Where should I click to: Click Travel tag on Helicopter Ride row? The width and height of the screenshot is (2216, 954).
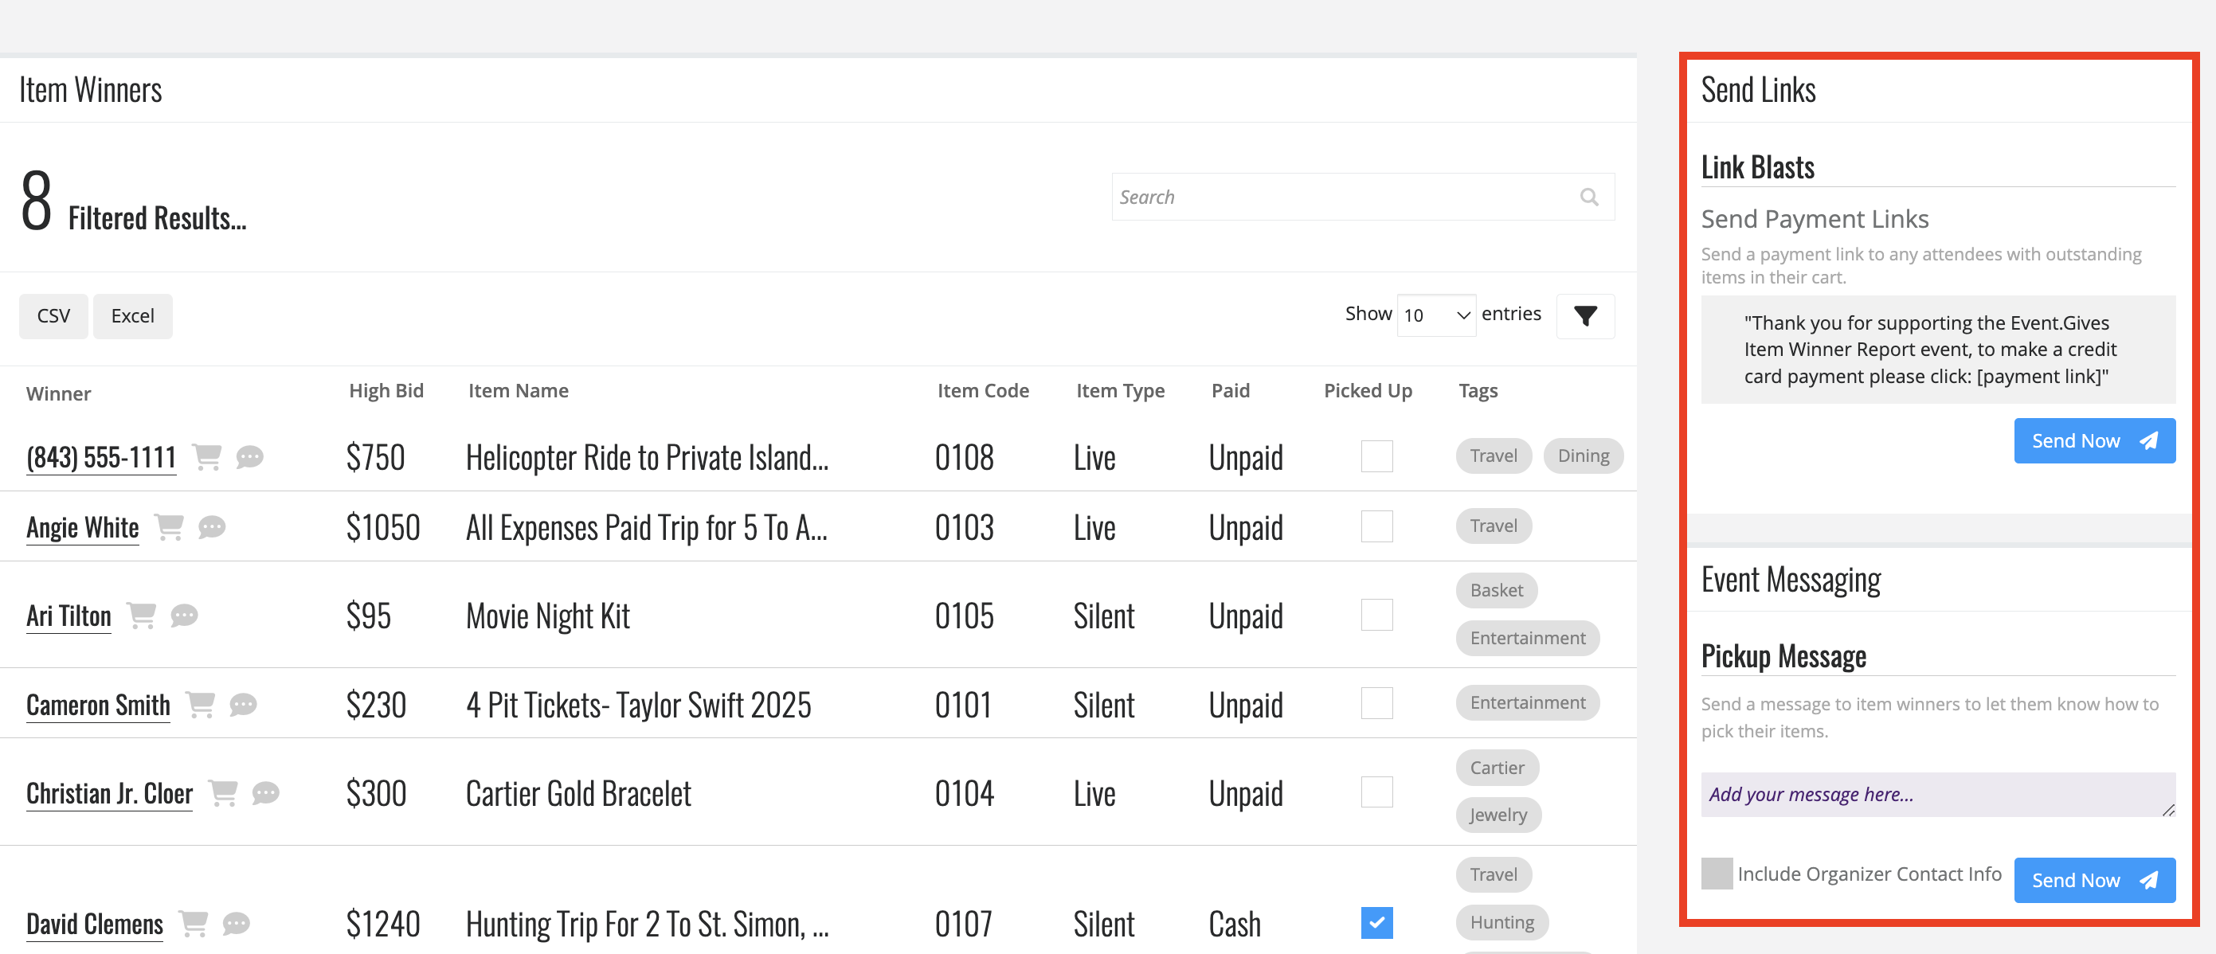1494,456
